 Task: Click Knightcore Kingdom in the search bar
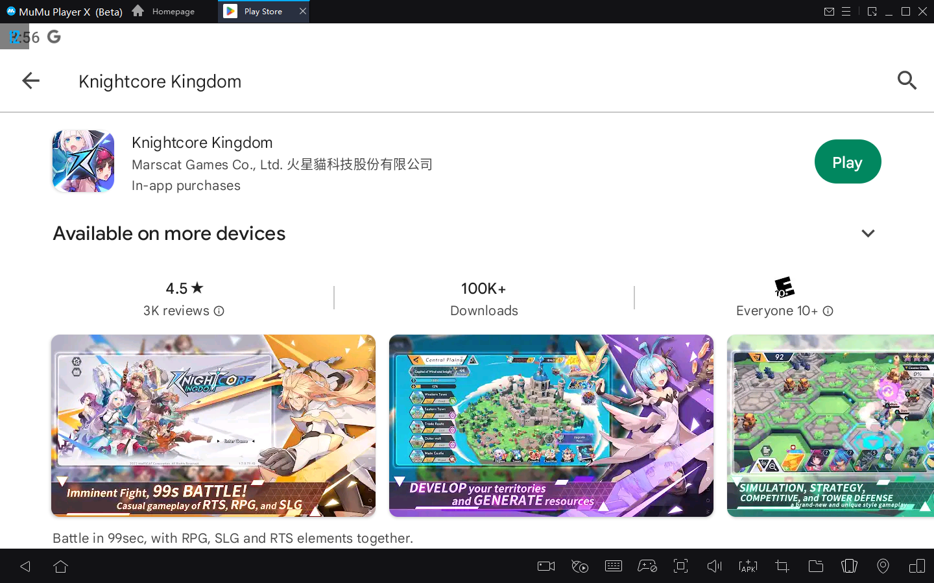coord(160,82)
